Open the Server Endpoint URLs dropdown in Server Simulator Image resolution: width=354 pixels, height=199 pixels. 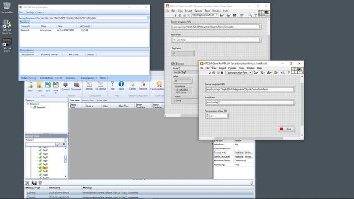point(148,18)
